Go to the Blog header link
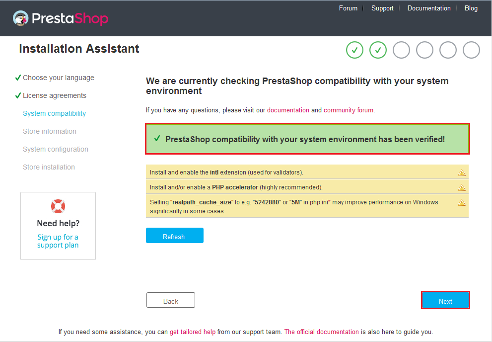 click(471, 8)
